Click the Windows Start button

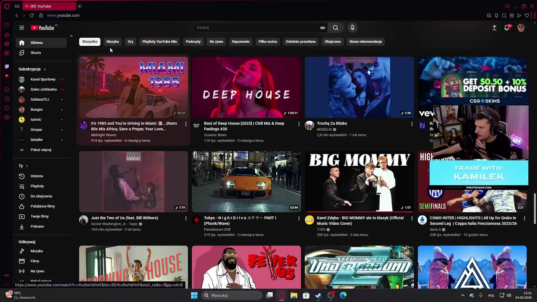click(194, 295)
